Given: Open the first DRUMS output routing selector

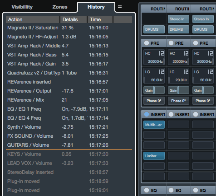Looking at the screenshot, I should coord(154,29).
